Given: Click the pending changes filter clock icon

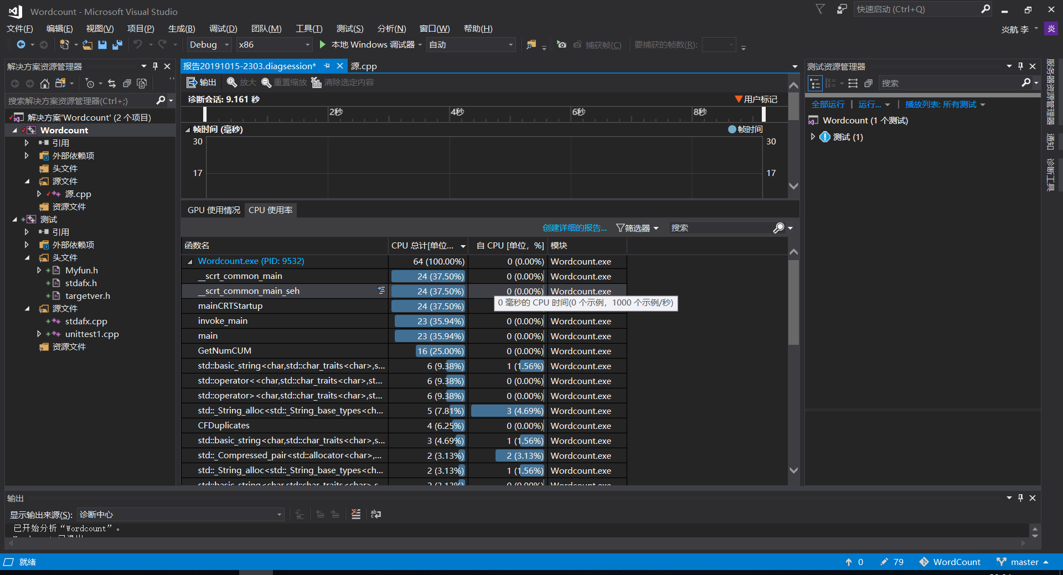Looking at the screenshot, I should pyautogui.click(x=90, y=84).
